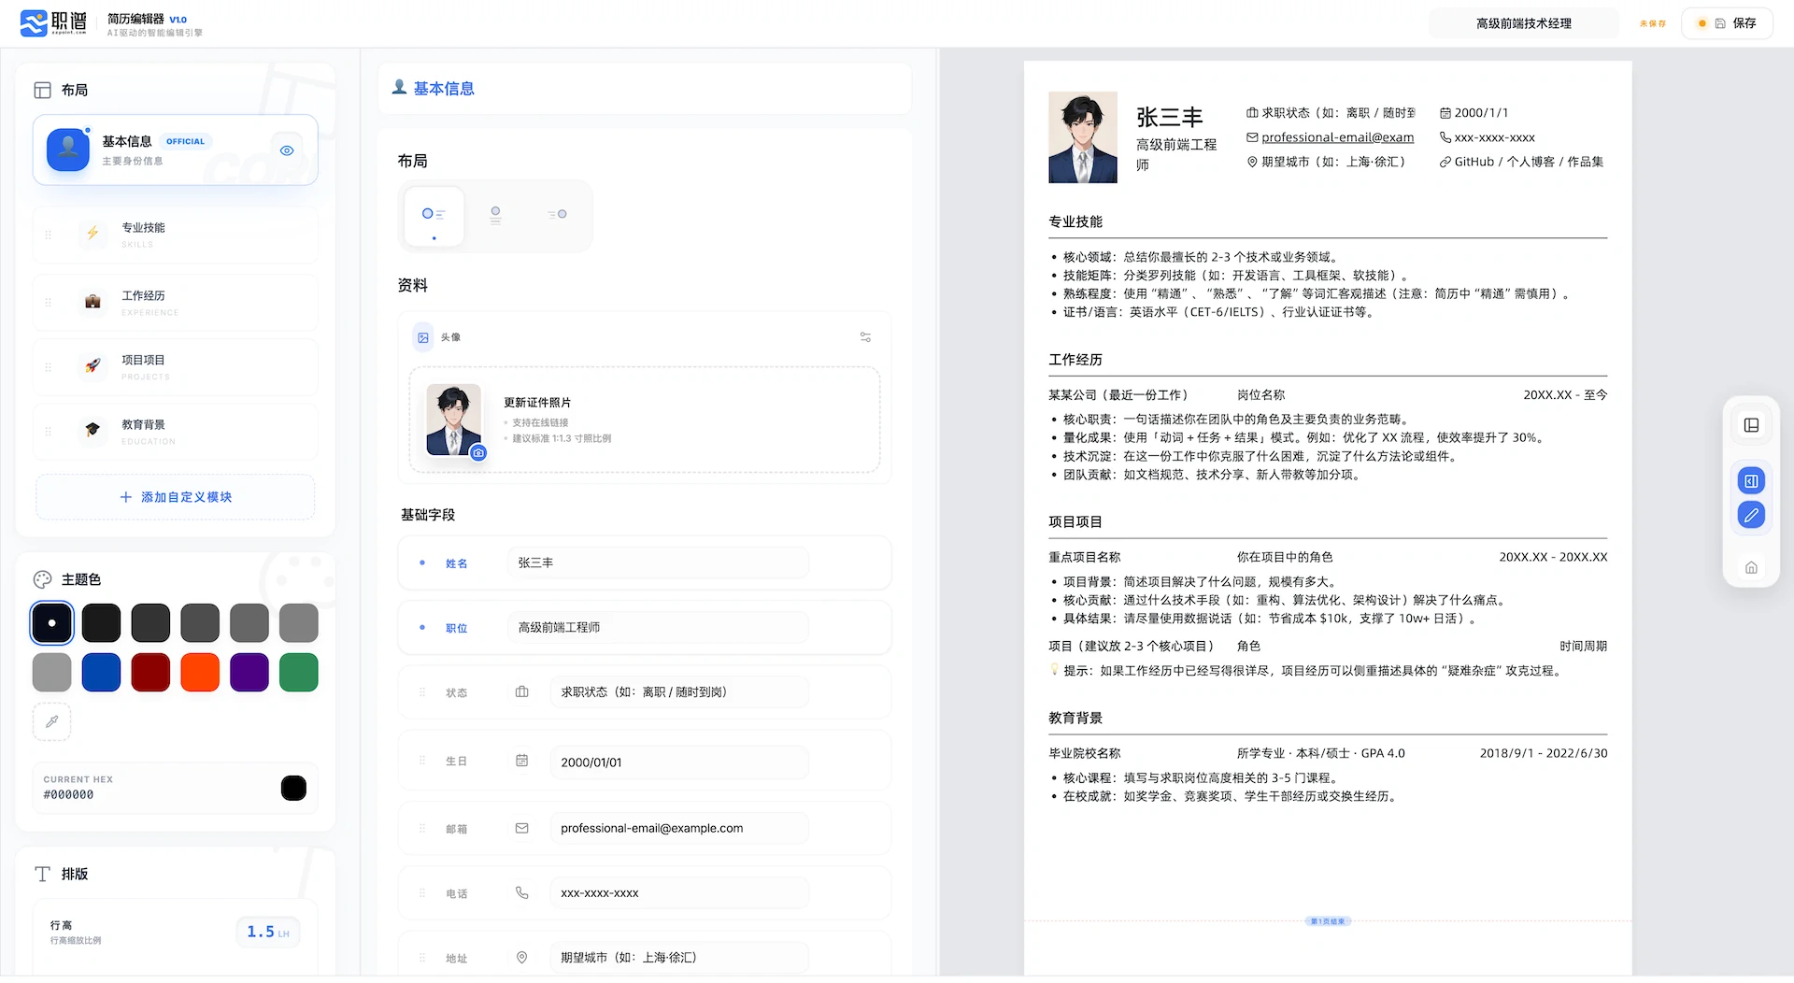Open the envelope icon picker for 邮箱 field
Viewport: 1794px width, 983px height.
tap(522, 828)
